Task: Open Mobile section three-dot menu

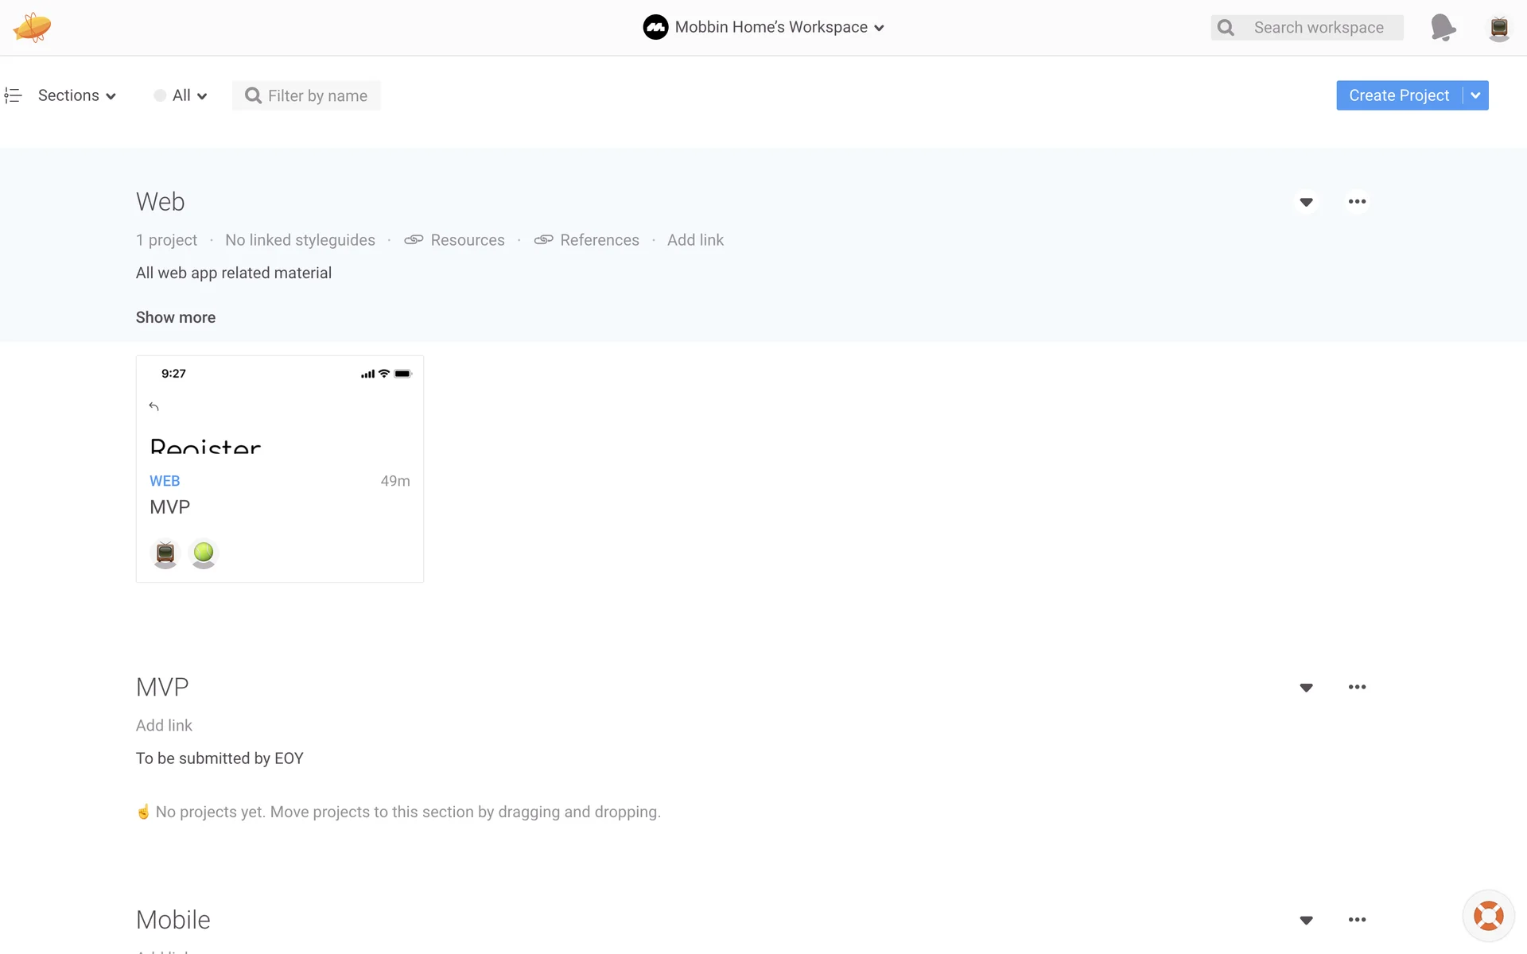Action: 1357,920
